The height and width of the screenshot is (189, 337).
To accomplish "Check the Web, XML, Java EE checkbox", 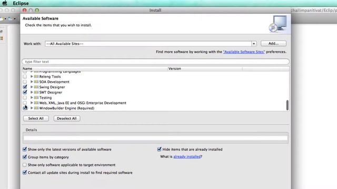I will coord(25,103).
